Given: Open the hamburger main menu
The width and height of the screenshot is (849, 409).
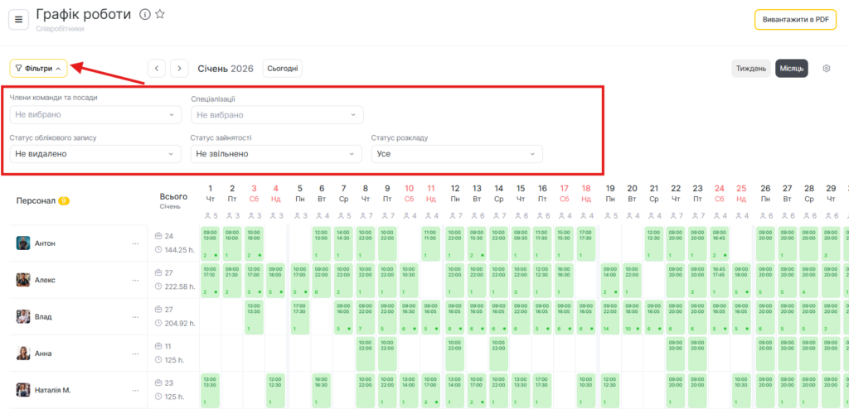Looking at the screenshot, I should 19,20.
